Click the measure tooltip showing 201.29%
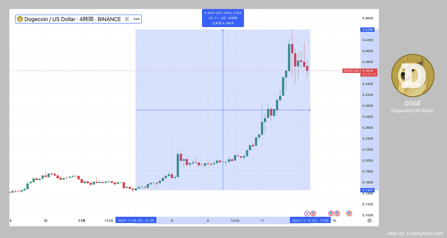This screenshot has width=447, height=238. [x=223, y=18]
